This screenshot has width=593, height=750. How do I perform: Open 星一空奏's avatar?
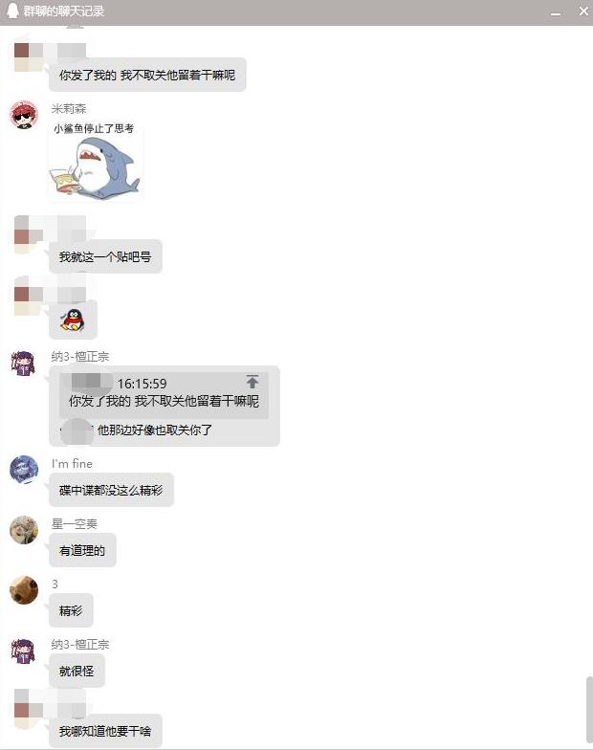pyautogui.click(x=24, y=530)
